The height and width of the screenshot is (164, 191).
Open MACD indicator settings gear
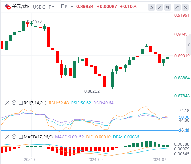[14, 137]
